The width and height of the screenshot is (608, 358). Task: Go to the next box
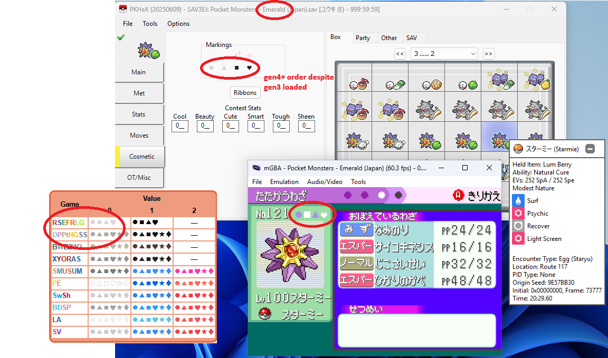[488, 54]
